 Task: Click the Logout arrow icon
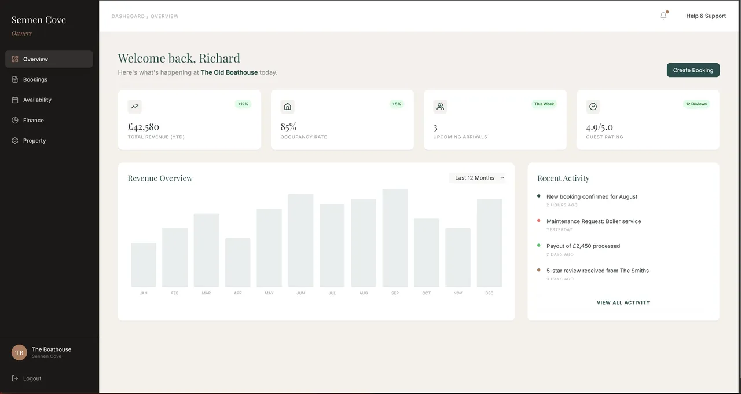15,378
